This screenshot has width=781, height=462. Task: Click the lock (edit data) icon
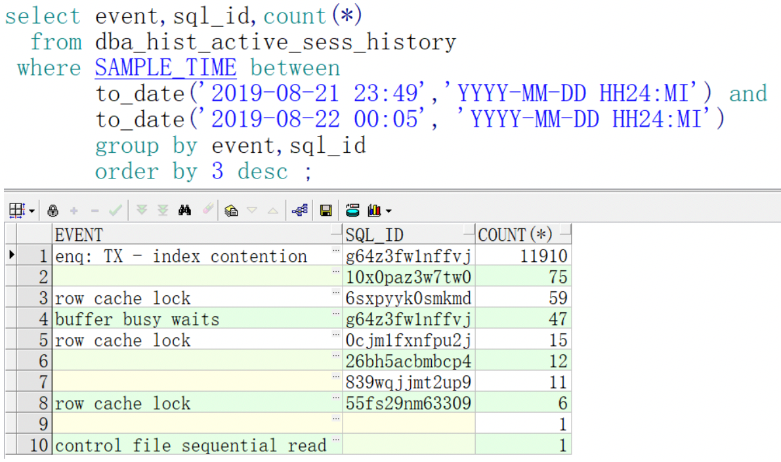(x=54, y=211)
